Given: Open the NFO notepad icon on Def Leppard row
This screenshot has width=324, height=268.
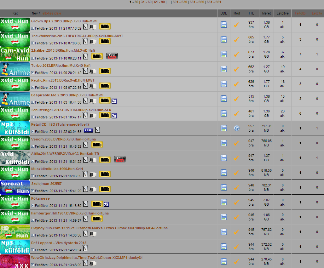Looking at the screenshot, I should coord(85,248).
